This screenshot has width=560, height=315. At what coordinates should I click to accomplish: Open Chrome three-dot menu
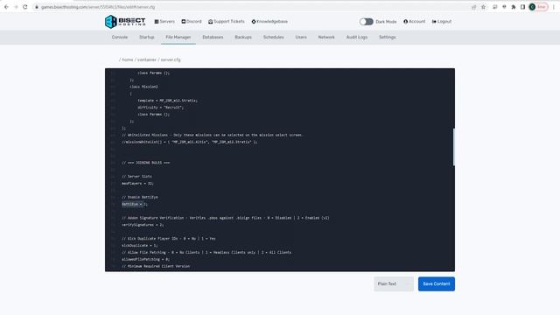click(554, 7)
